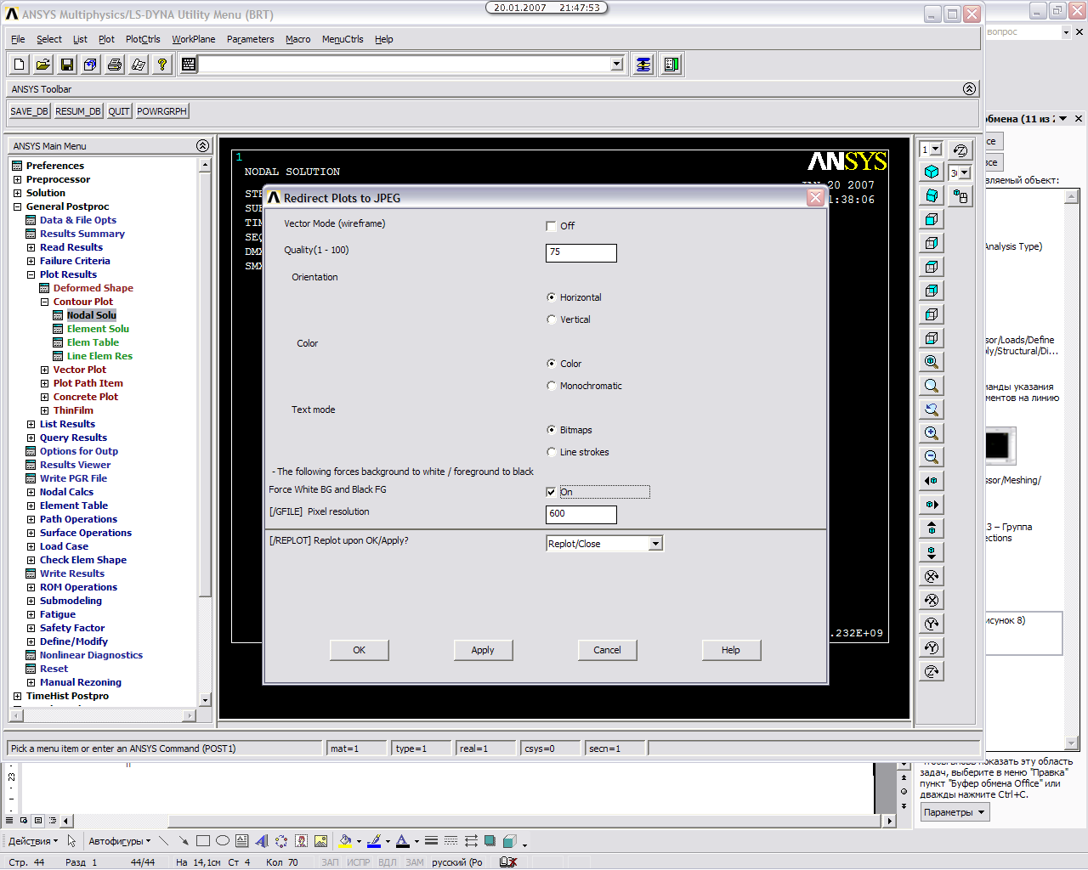Image resolution: width=1088 pixels, height=870 pixels.
Task: Select Horizontal orientation radio button
Action: coord(551,297)
